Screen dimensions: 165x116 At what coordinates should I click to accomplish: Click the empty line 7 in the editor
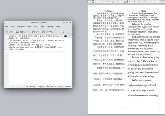click(x=36, y=51)
